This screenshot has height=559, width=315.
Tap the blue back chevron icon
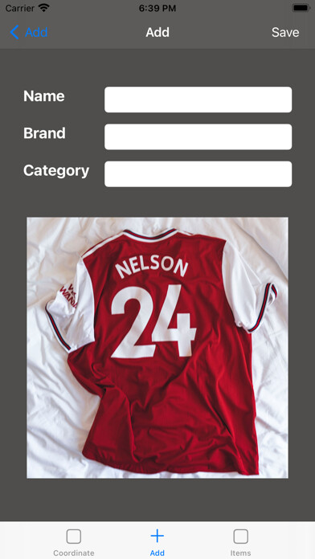[x=14, y=32]
